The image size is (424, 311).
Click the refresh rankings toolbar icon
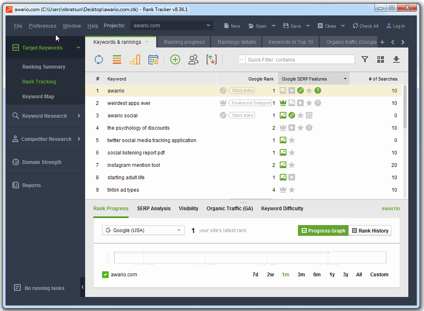pyautogui.click(x=99, y=59)
